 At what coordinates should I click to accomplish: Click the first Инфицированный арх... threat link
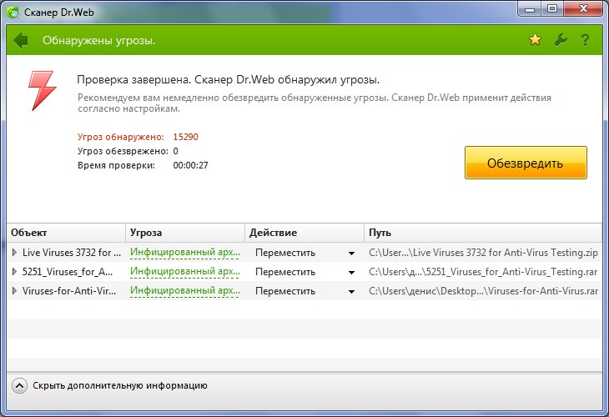(x=184, y=251)
